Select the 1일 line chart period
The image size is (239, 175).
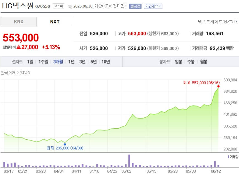pos(30,62)
